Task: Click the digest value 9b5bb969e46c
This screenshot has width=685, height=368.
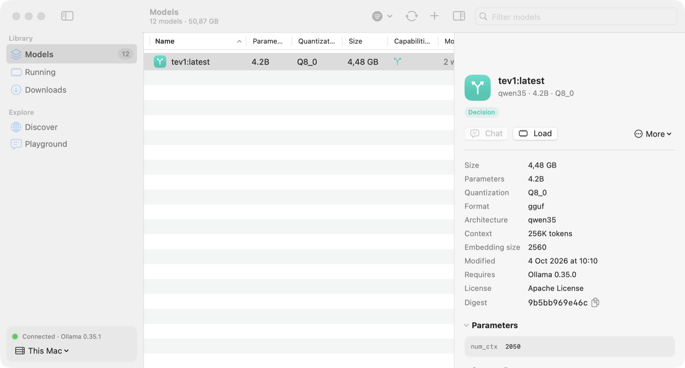Action: (558, 303)
